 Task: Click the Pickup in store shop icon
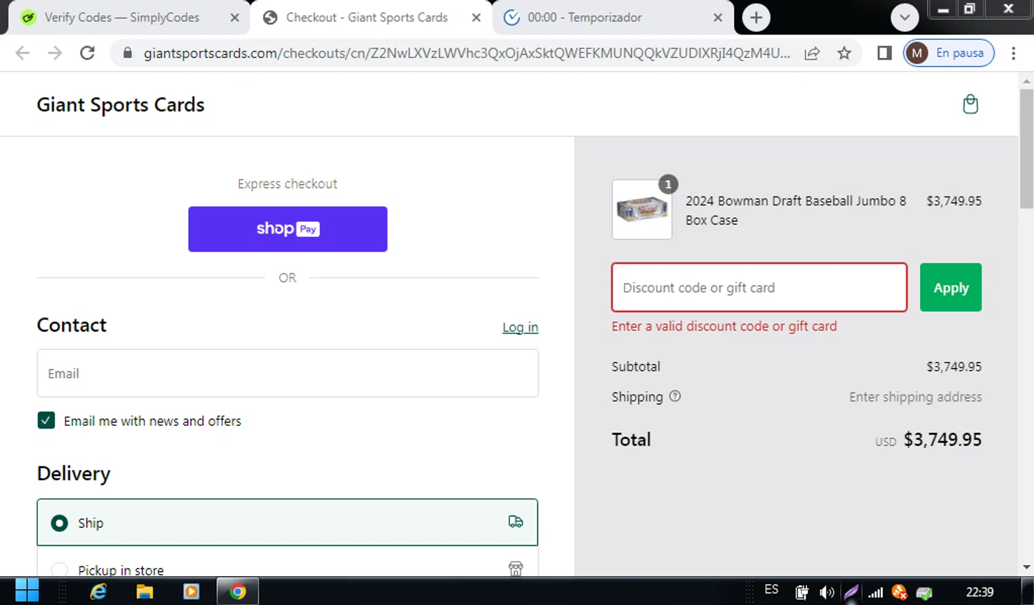point(516,568)
